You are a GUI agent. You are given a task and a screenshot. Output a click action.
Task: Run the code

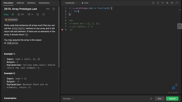[160, 99]
